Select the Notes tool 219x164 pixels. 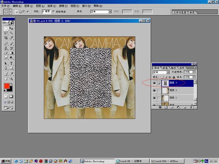tap(6, 74)
